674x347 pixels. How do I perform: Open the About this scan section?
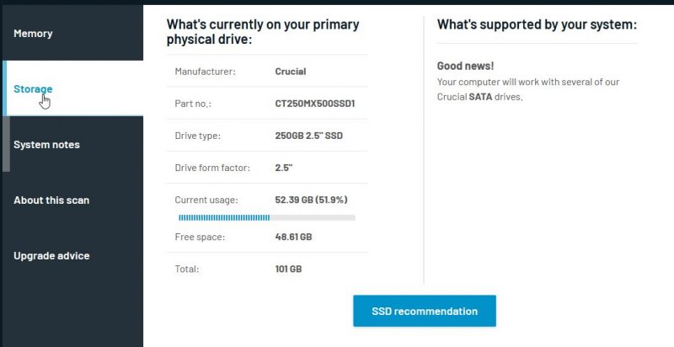pos(51,200)
